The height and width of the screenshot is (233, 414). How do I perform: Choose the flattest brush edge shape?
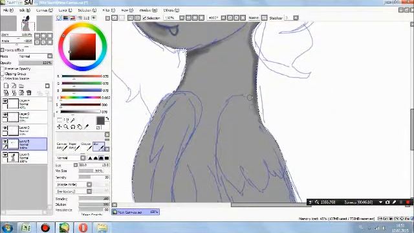click(107, 158)
